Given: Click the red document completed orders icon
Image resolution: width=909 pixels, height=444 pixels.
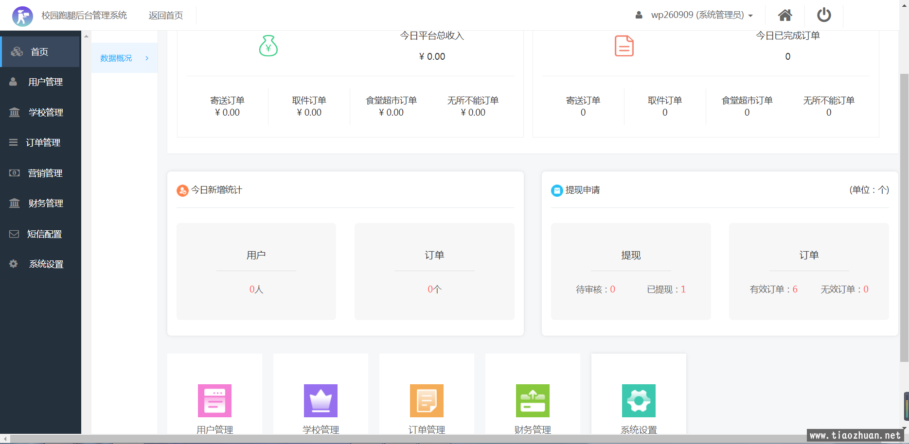Looking at the screenshot, I should click(x=624, y=46).
